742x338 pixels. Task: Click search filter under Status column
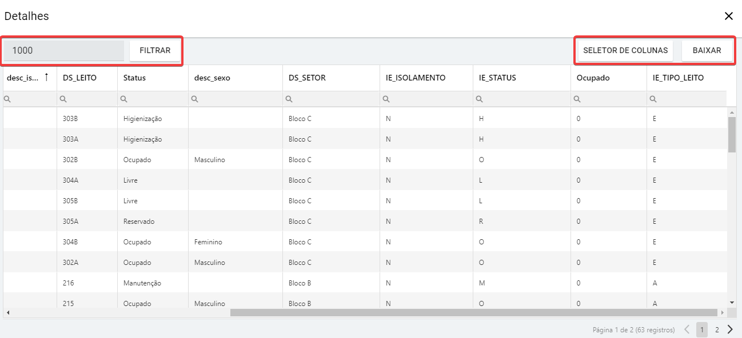pyautogui.click(x=153, y=99)
